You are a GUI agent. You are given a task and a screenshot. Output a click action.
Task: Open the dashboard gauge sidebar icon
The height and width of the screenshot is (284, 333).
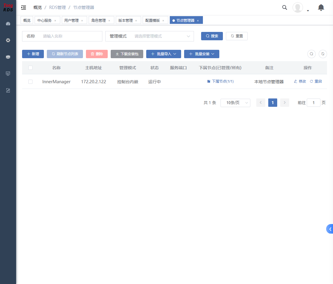[8, 24]
